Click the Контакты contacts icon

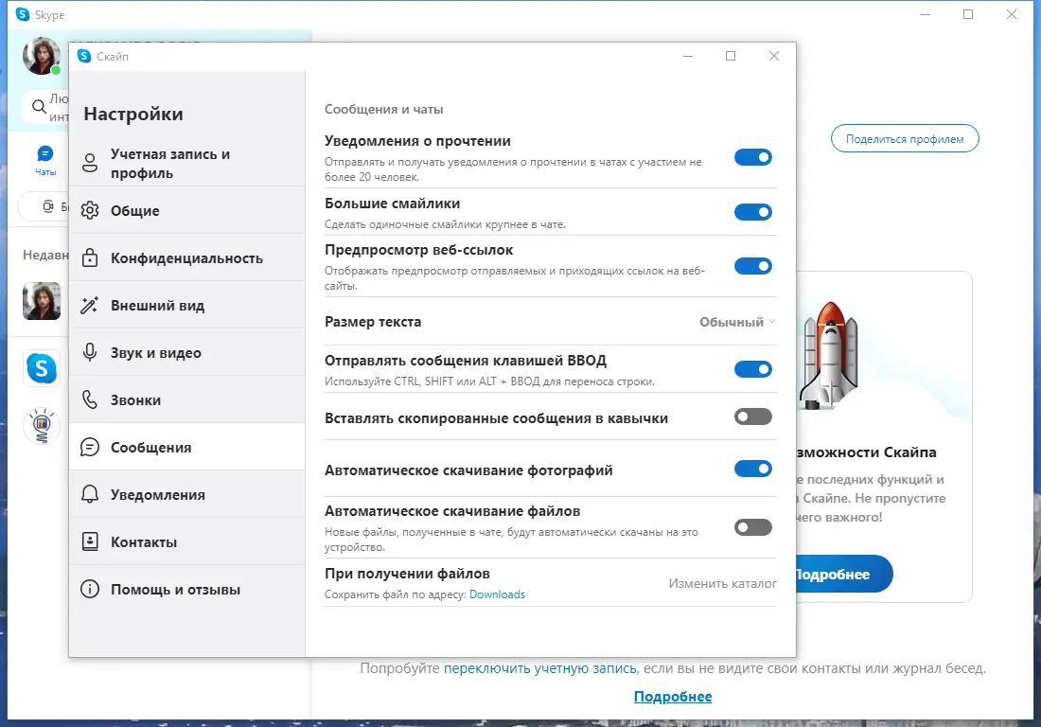90,541
